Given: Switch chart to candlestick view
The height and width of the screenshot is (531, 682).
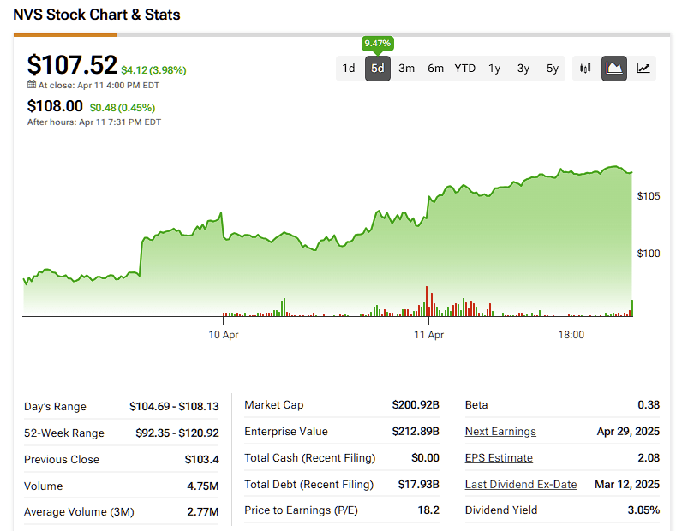Looking at the screenshot, I should 585,69.
